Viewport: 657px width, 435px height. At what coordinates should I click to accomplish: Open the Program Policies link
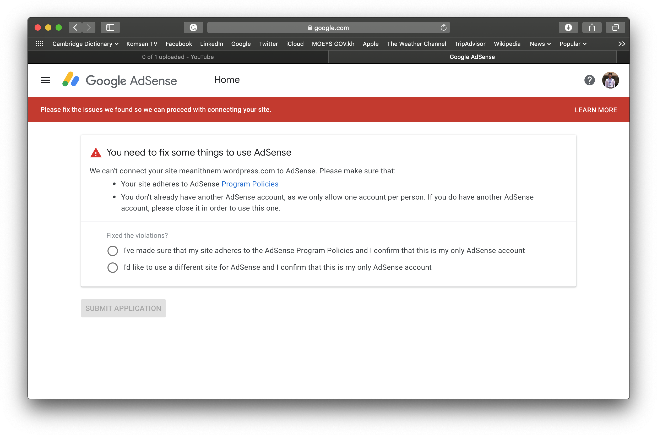(249, 184)
